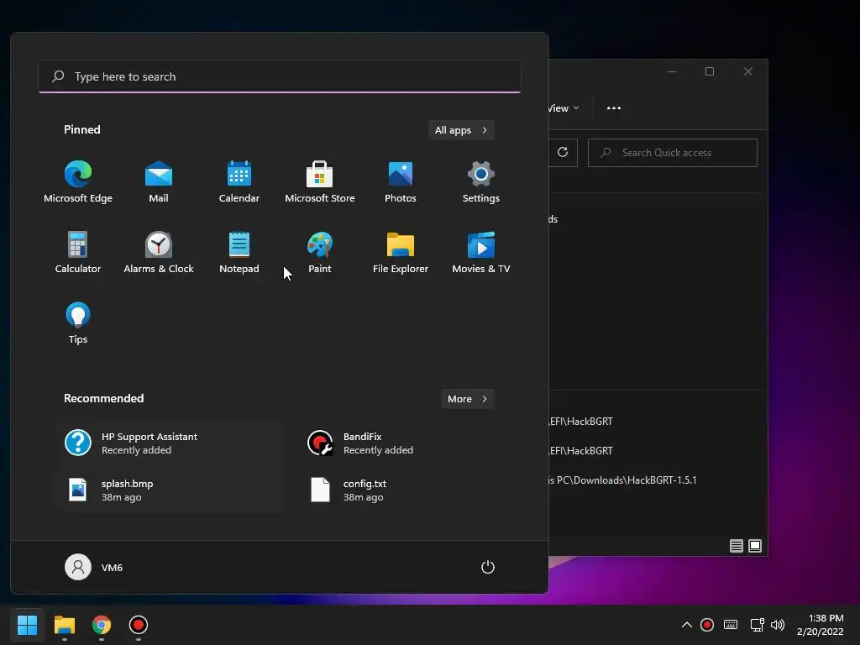Screen dimensions: 860x645
Task: Open splash.bmp recent file
Action: [x=167, y=490]
